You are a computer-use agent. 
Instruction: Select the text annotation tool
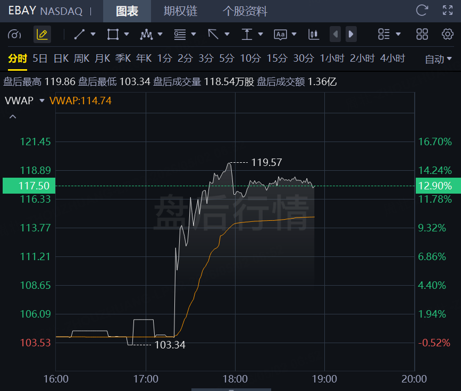coord(280,35)
